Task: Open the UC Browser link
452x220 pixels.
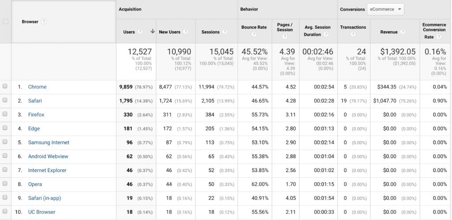Action: [x=41, y=212]
